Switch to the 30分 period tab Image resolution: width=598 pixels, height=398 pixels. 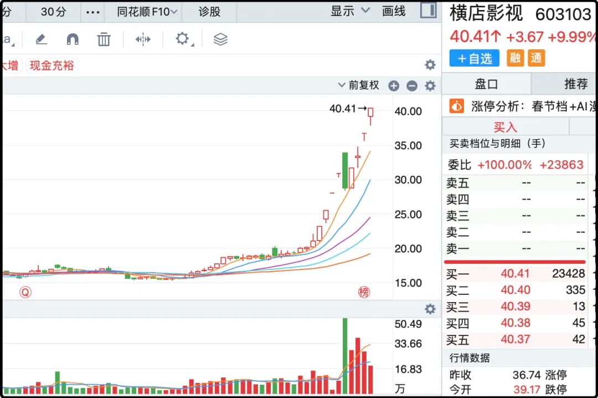pos(53,12)
